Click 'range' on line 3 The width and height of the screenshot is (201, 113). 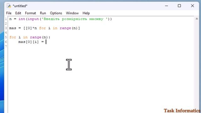(x=65, y=28)
